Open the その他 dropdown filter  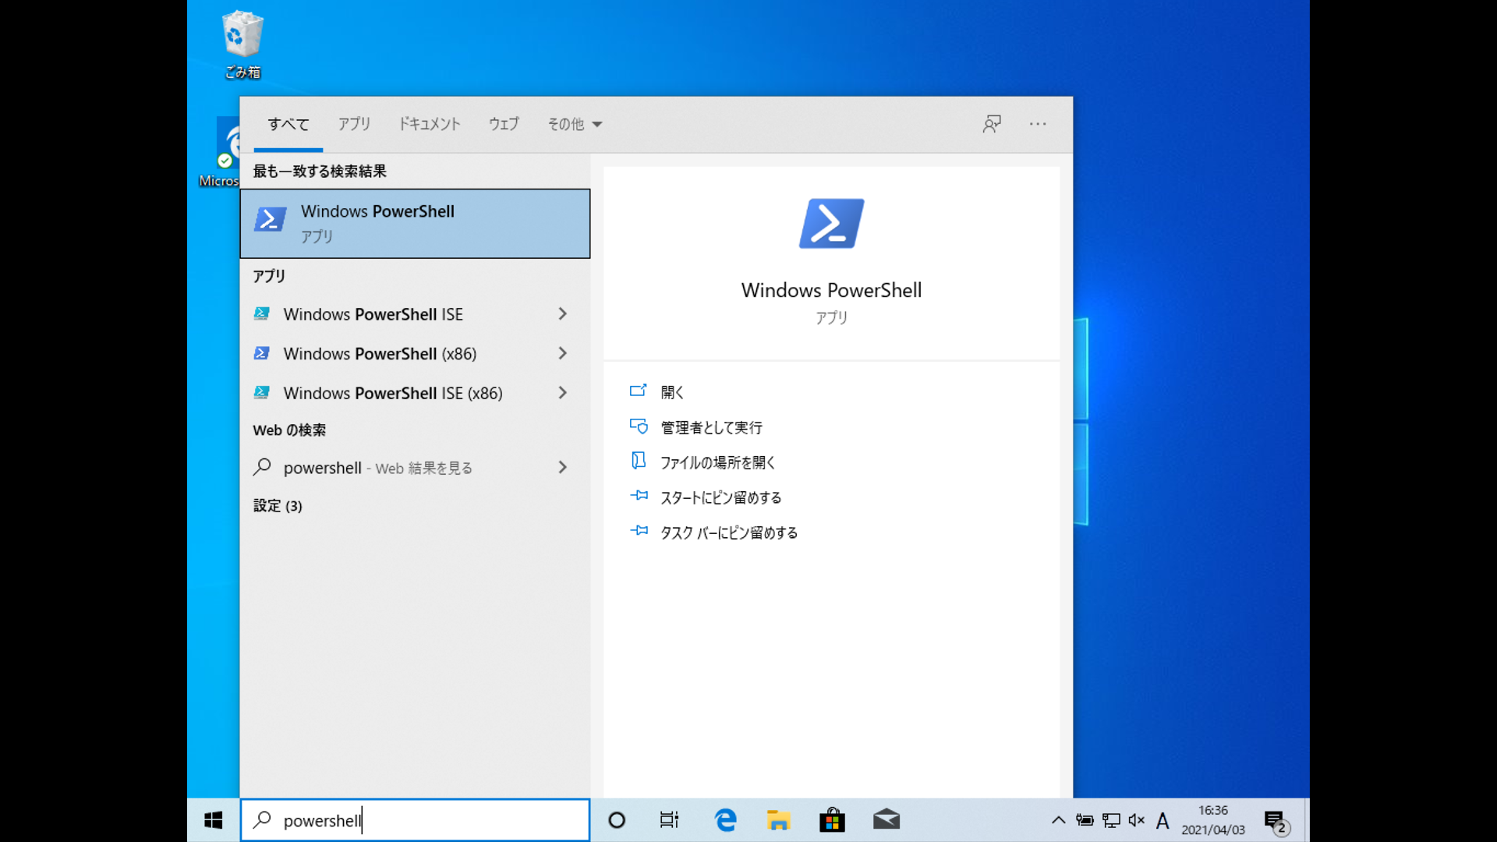[x=575, y=124]
